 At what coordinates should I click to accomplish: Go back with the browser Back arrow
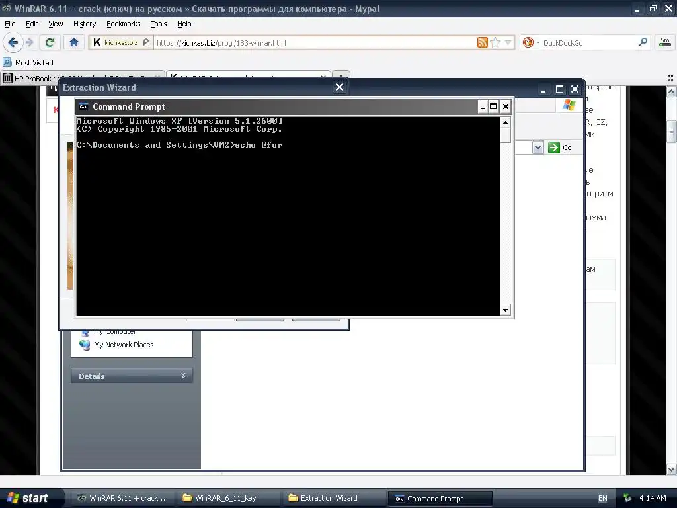pos(13,42)
